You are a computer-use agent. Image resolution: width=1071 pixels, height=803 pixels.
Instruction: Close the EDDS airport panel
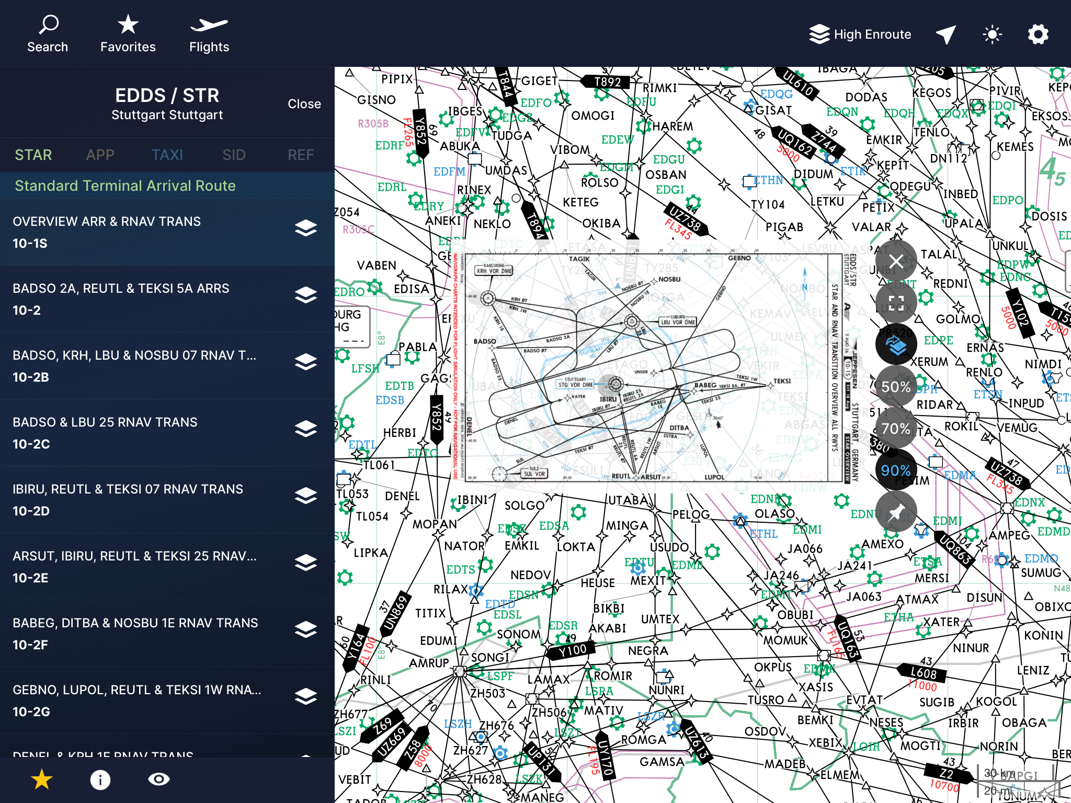(304, 104)
